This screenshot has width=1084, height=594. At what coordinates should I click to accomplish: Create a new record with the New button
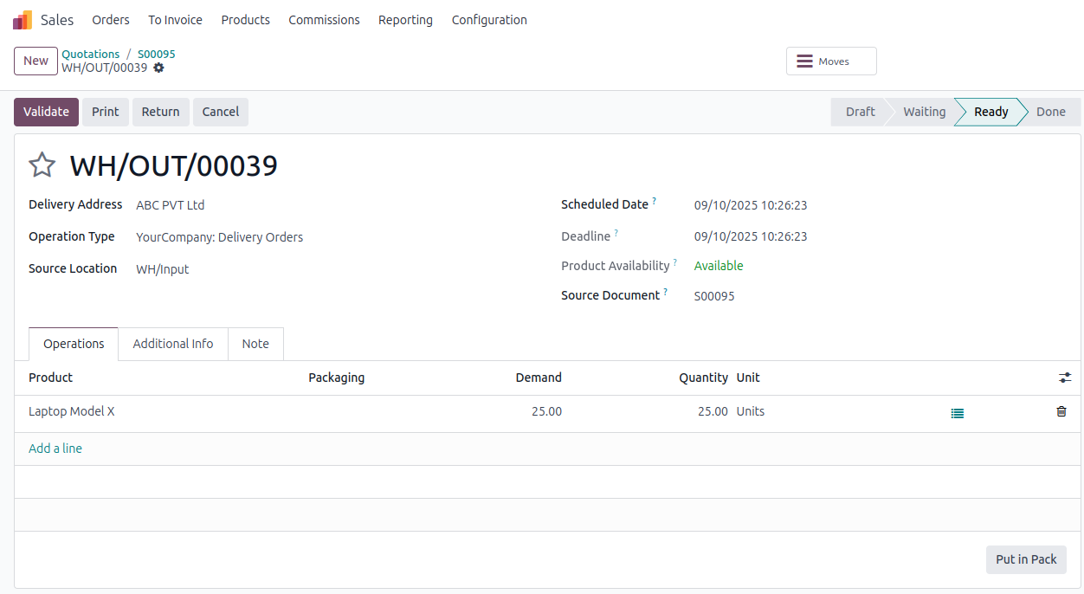35,61
